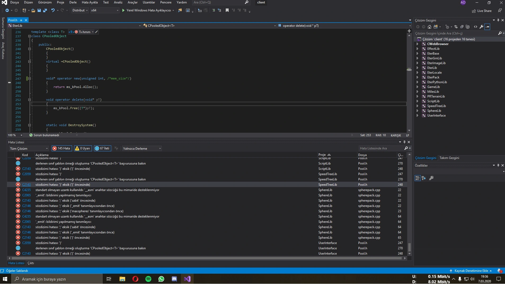Switch views using the folder icon in Çözüm Gezgini
Image resolution: width=505 pixels, height=284 pixels.
pos(436,27)
